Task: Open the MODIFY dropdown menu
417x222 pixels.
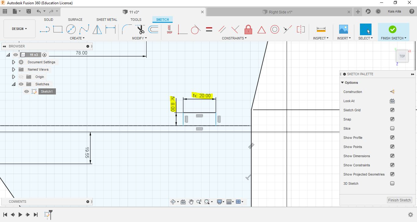Action: click(140, 38)
